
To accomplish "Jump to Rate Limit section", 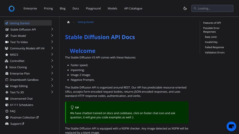I will tap(211, 37).
